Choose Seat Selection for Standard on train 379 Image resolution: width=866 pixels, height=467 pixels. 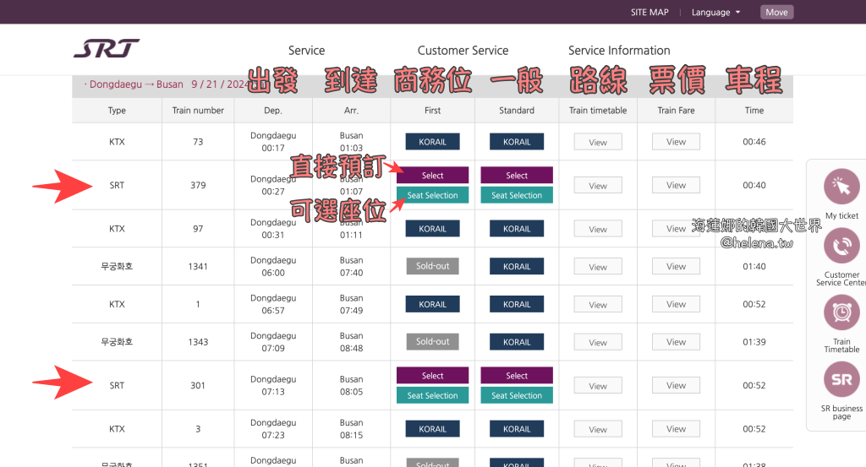517,195
